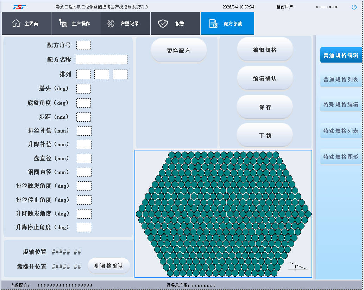The height and width of the screenshot is (290, 364).
Task: Click the home icon for 主界面
Action: pos(16,24)
